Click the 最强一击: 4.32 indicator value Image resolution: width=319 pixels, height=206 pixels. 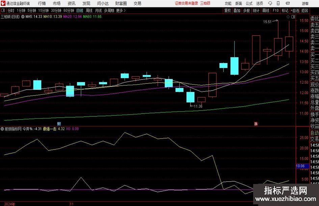pyautogui.click(x=54, y=129)
